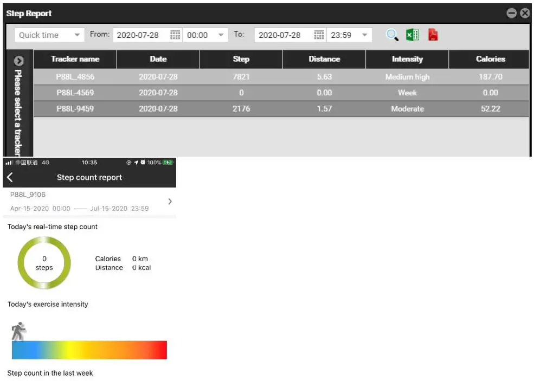Expand the tracker selection side panel arrow
The width and height of the screenshot is (534, 381).
click(19, 61)
